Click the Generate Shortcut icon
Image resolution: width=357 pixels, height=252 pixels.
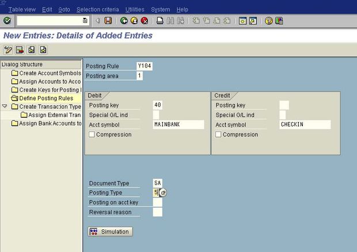click(253, 21)
